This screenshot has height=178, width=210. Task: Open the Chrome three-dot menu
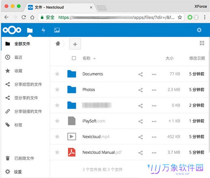[205, 17]
